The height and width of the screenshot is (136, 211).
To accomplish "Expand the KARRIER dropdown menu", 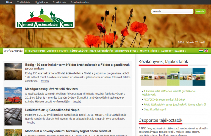I will (167, 51).
